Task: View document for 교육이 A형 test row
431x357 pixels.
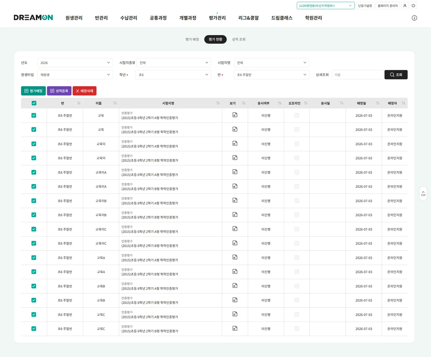Action: coord(235,143)
